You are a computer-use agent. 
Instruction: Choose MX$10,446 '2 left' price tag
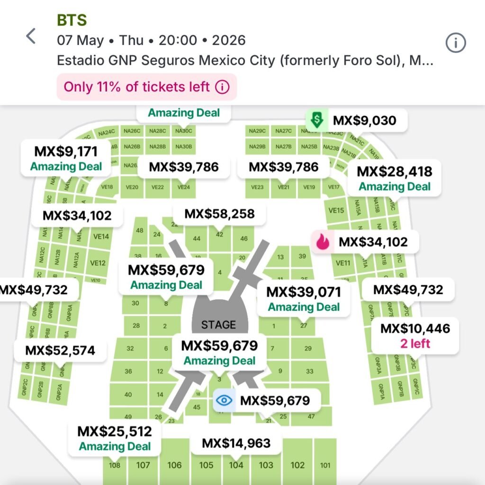(415, 335)
